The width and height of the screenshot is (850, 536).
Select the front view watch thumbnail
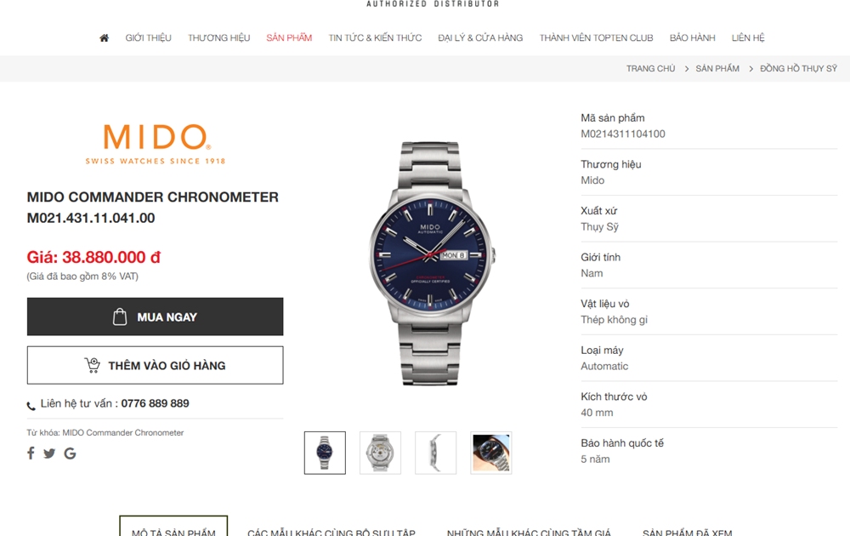[325, 453]
